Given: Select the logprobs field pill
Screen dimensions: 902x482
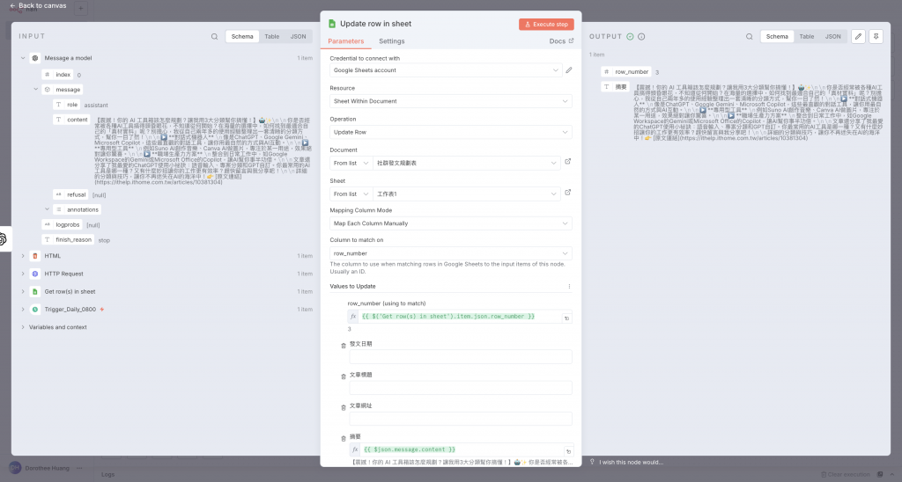Looking at the screenshot, I should (63, 224).
